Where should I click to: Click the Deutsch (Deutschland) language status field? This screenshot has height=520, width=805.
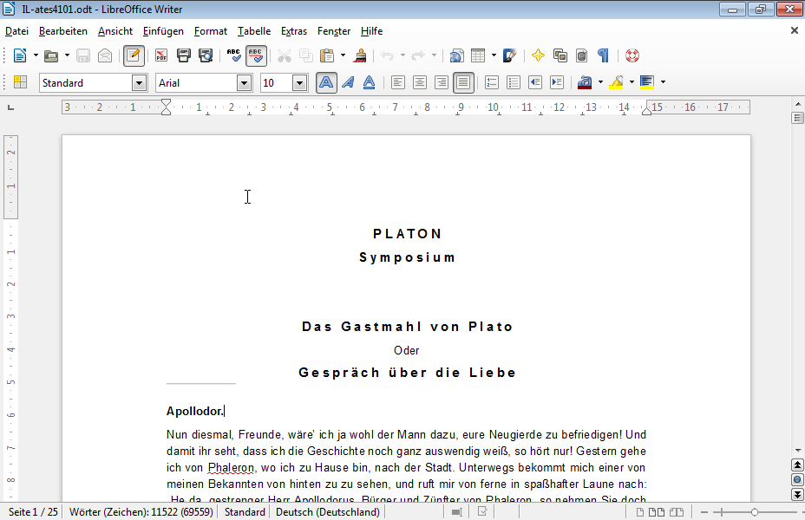pyautogui.click(x=328, y=512)
